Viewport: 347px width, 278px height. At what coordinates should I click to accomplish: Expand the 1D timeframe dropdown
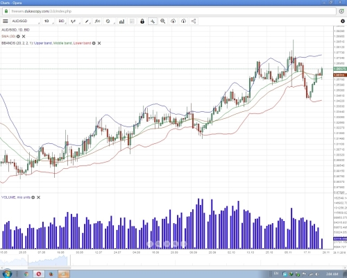[49, 22]
